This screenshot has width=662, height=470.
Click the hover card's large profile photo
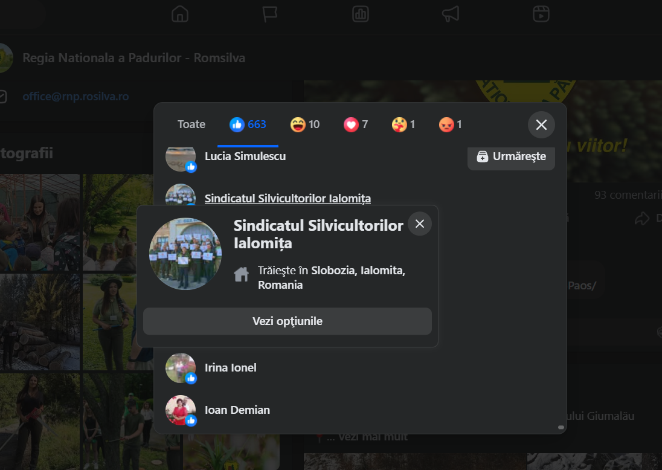[x=185, y=254]
